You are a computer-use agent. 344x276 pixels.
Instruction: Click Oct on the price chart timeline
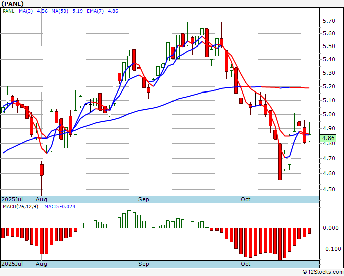click(x=246, y=199)
